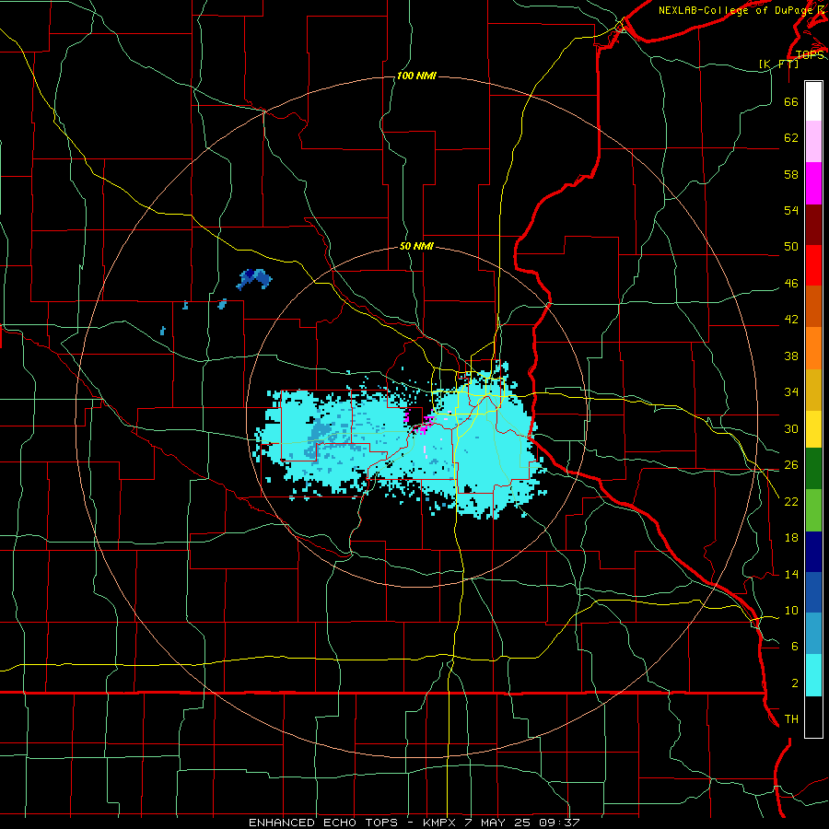Click the "2" legend value

[x=795, y=683]
